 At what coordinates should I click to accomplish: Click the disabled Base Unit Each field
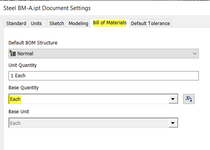89,123
